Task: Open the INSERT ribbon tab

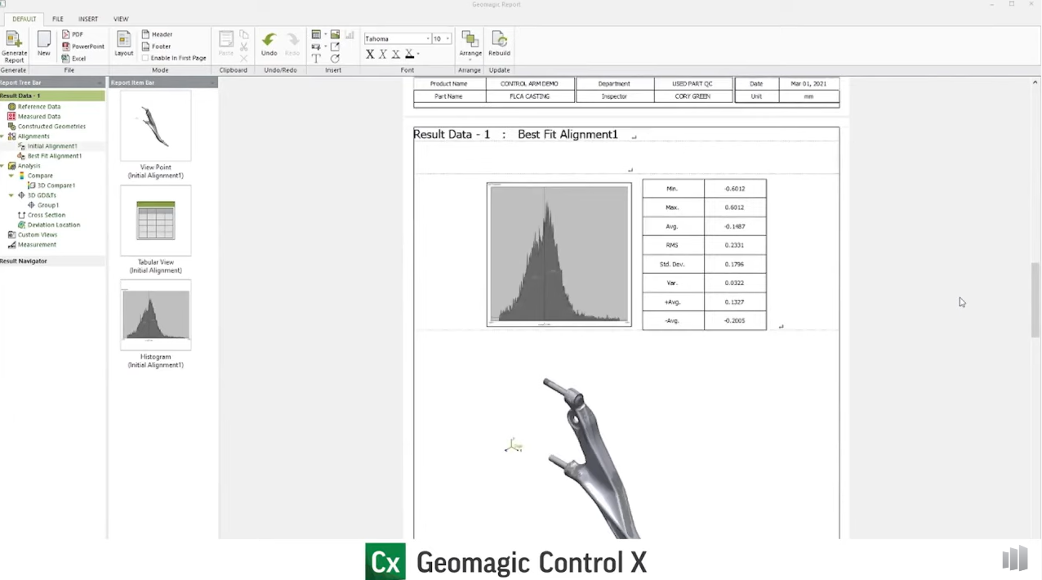Action: 88,19
